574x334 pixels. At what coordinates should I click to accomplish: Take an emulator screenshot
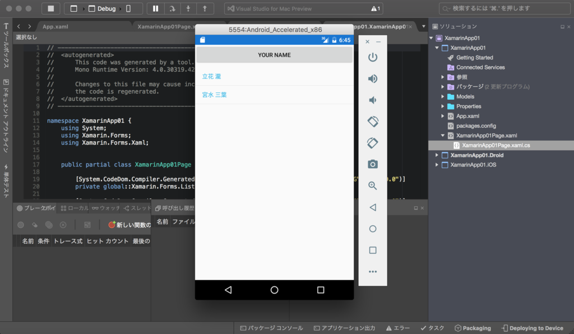373,164
